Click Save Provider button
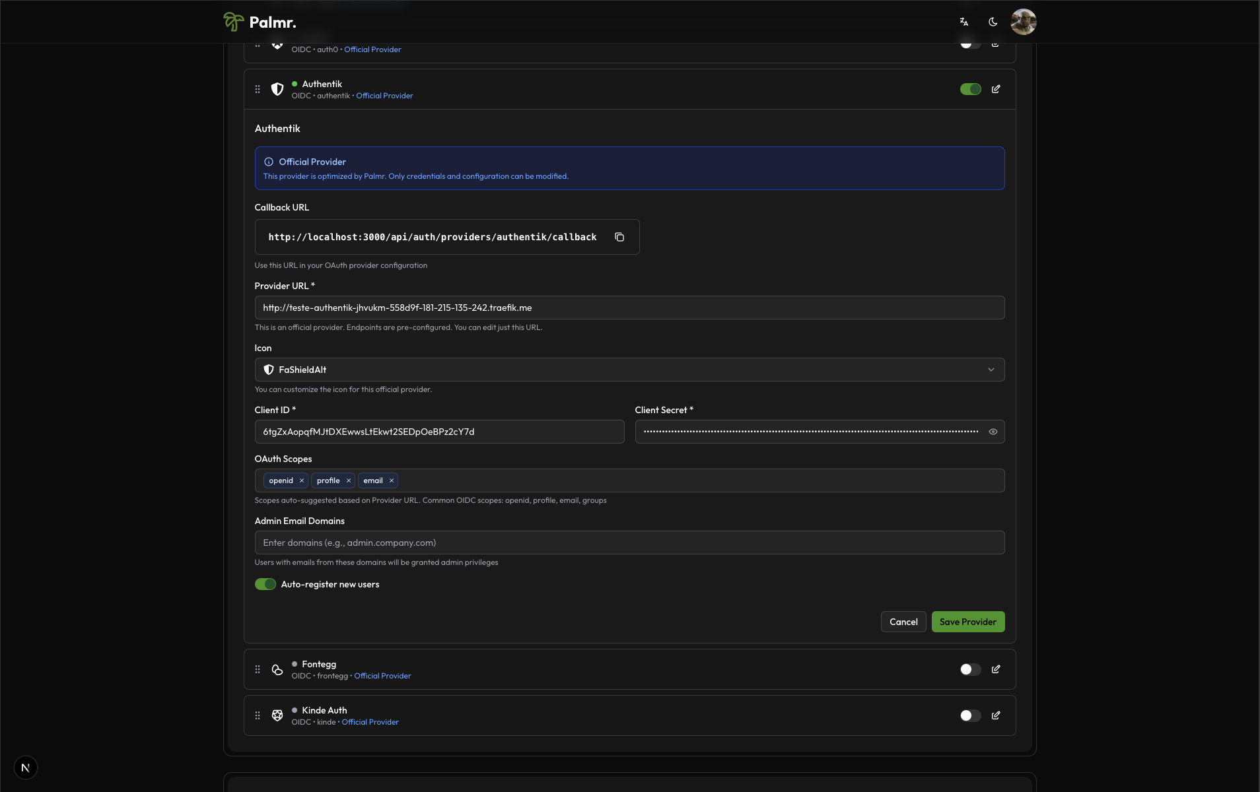This screenshot has height=792, width=1260. point(967,622)
